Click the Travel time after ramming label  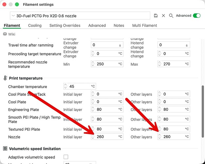31,45
